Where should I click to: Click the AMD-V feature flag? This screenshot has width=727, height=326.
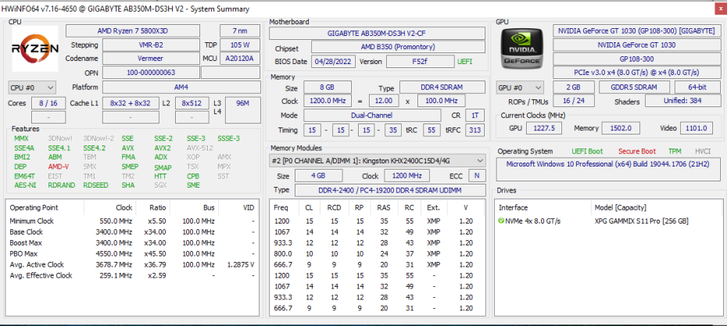[x=57, y=167]
